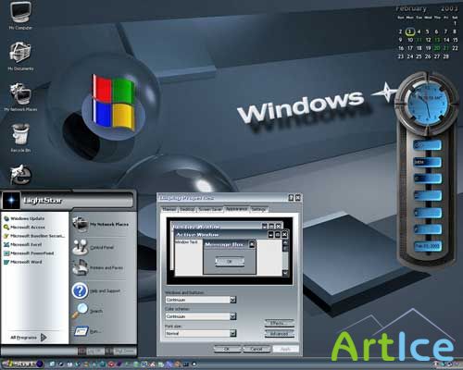Expand All Programs in the Start menu
Screen dimensions: 463x370
(x=29, y=338)
